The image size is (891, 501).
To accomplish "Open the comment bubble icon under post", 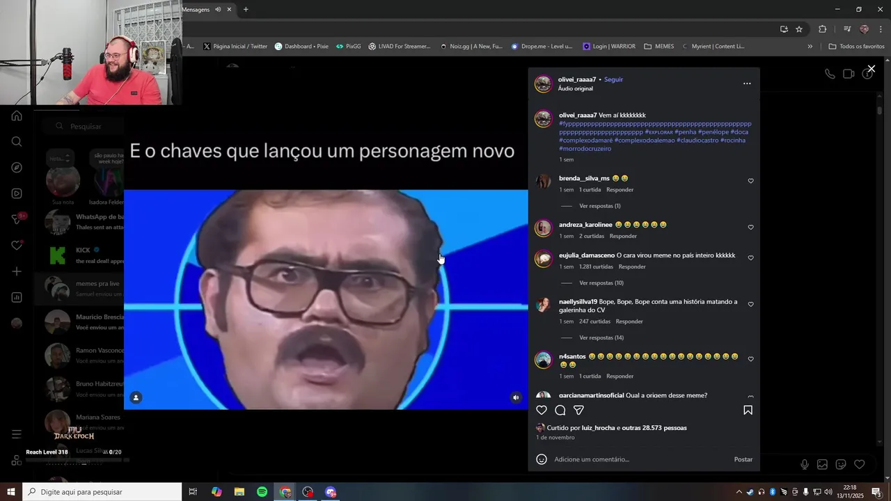I will [560, 410].
